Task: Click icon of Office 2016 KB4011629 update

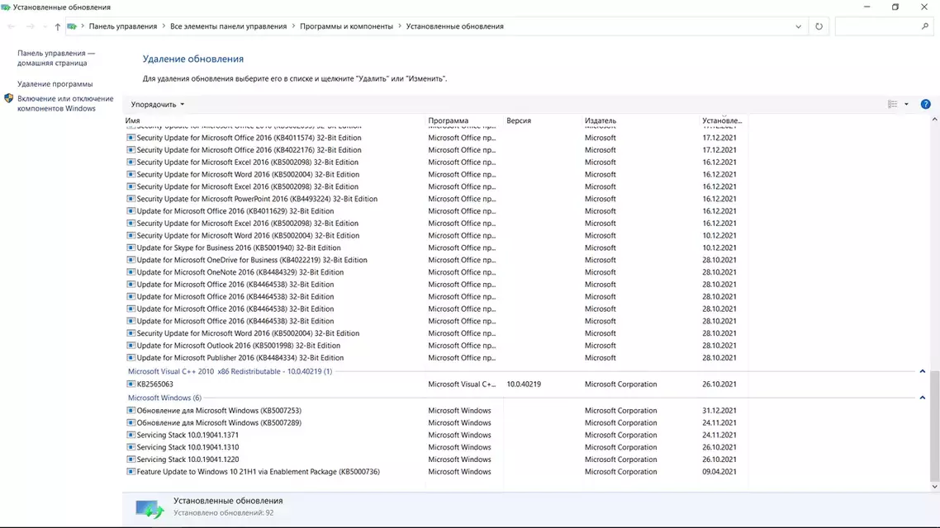Action: tap(131, 211)
